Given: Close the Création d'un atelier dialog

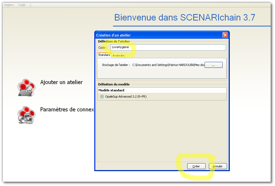Looking at the screenshot, I should pos(225,35).
